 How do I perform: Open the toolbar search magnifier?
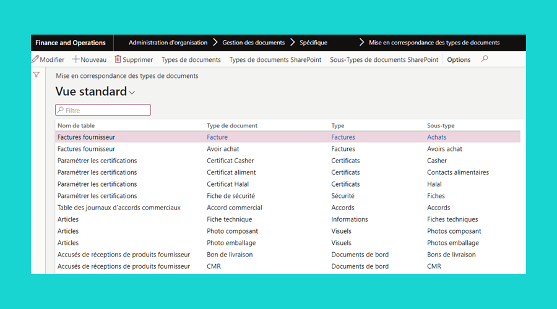coord(485,59)
